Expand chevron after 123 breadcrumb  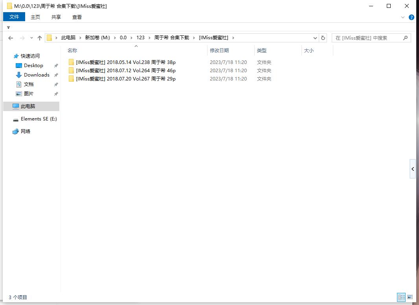pyautogui.click(x=149, y=38)
